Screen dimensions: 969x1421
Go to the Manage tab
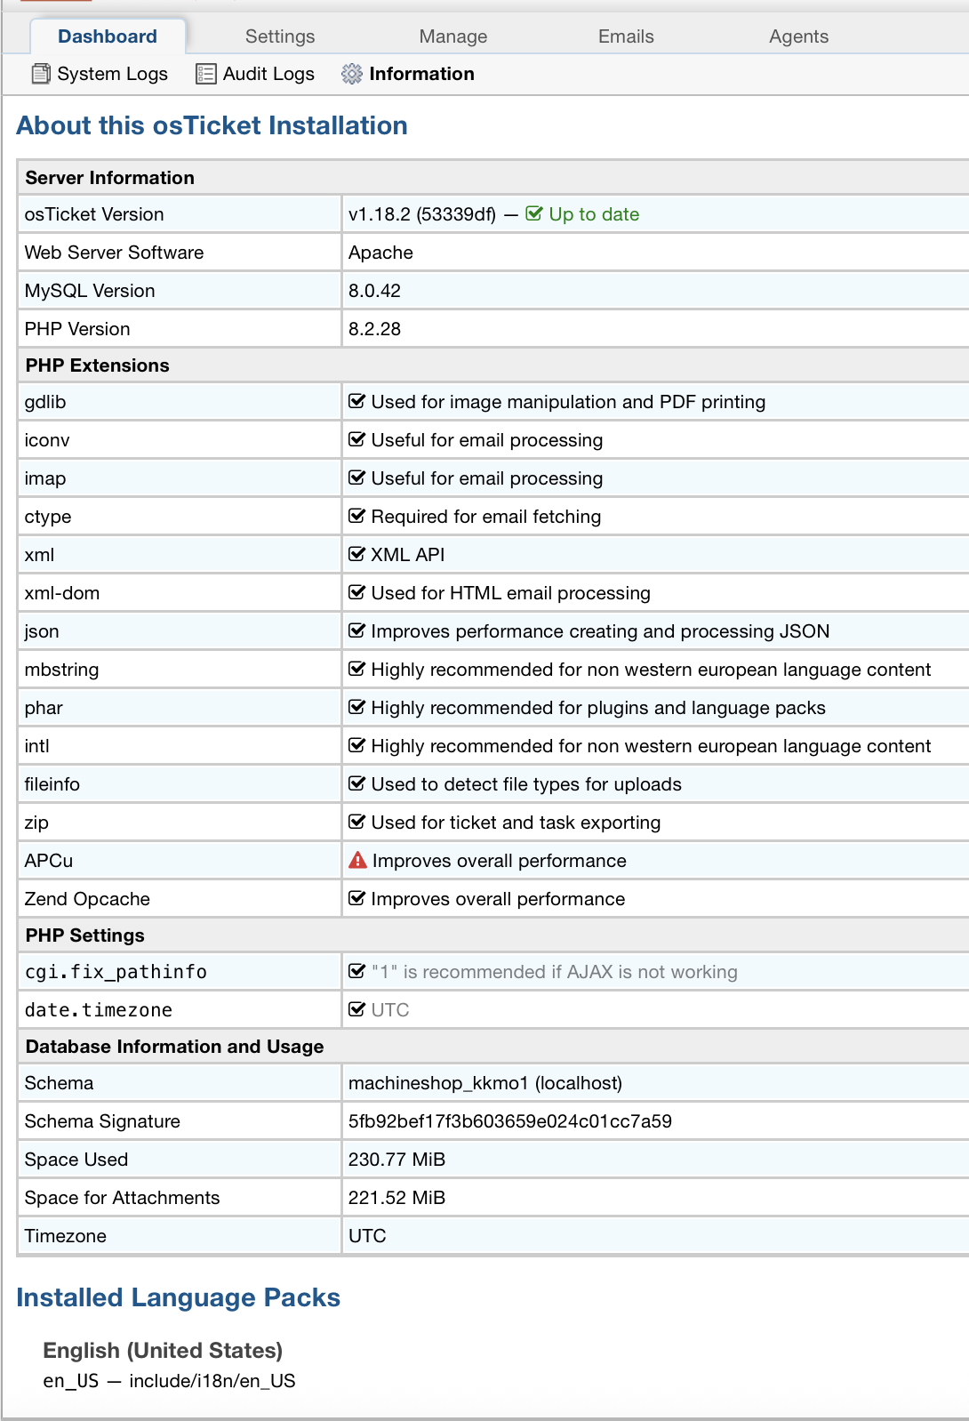(x=453, y=36)
